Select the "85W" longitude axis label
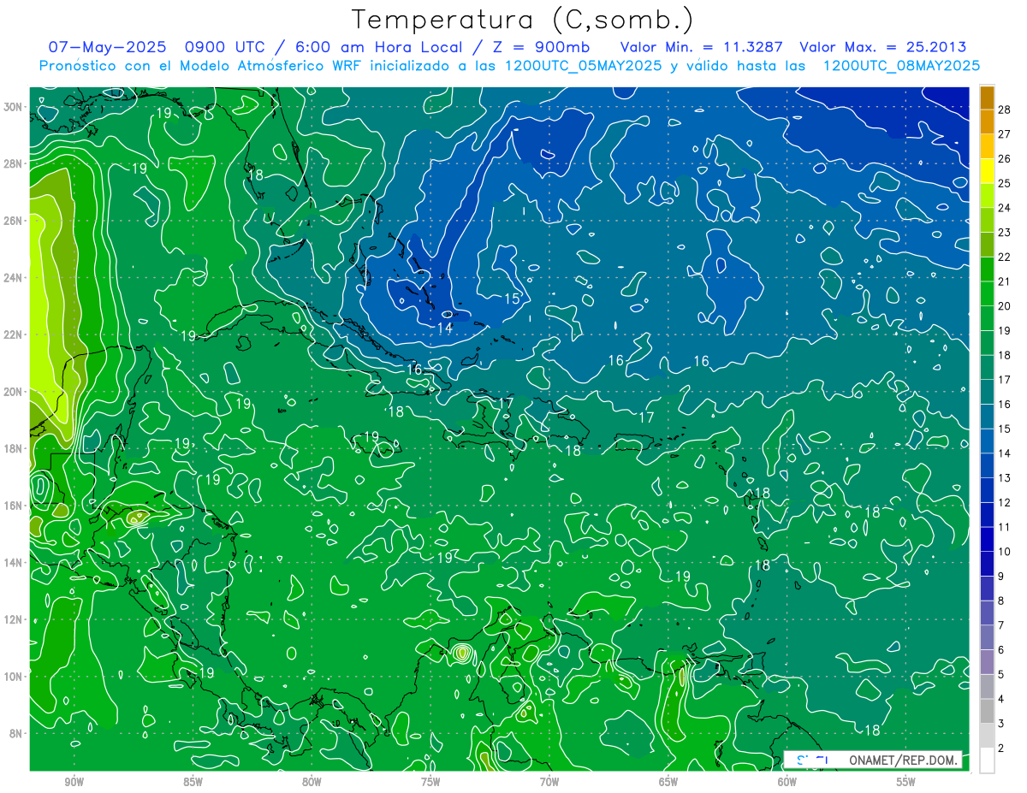1027x793 pixels. [x=193, y=782]
